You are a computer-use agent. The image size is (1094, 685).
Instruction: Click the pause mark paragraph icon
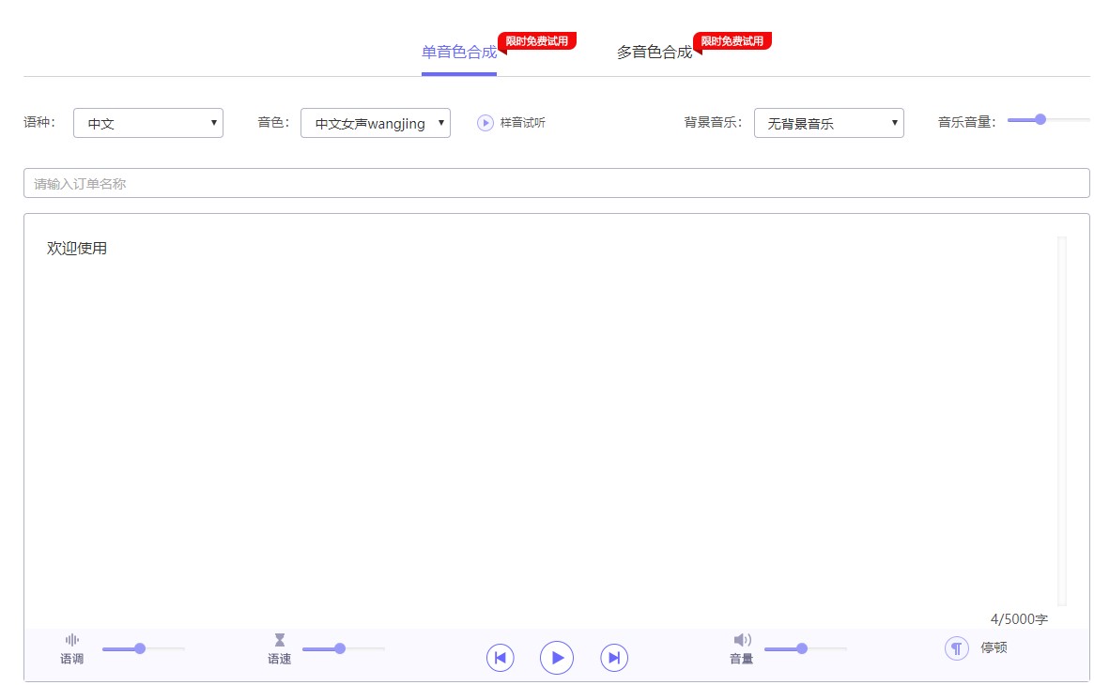pos(956,648)
